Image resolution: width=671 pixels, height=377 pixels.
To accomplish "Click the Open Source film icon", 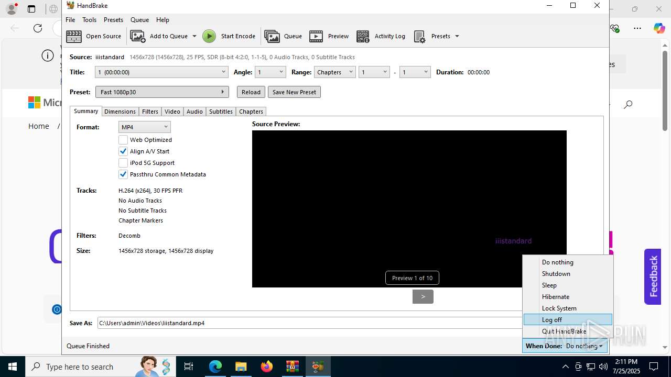I will 74,36.
